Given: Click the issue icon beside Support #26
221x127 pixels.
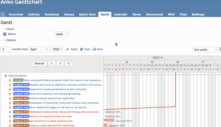Looking at the screenshot, I should click(10, 94).
